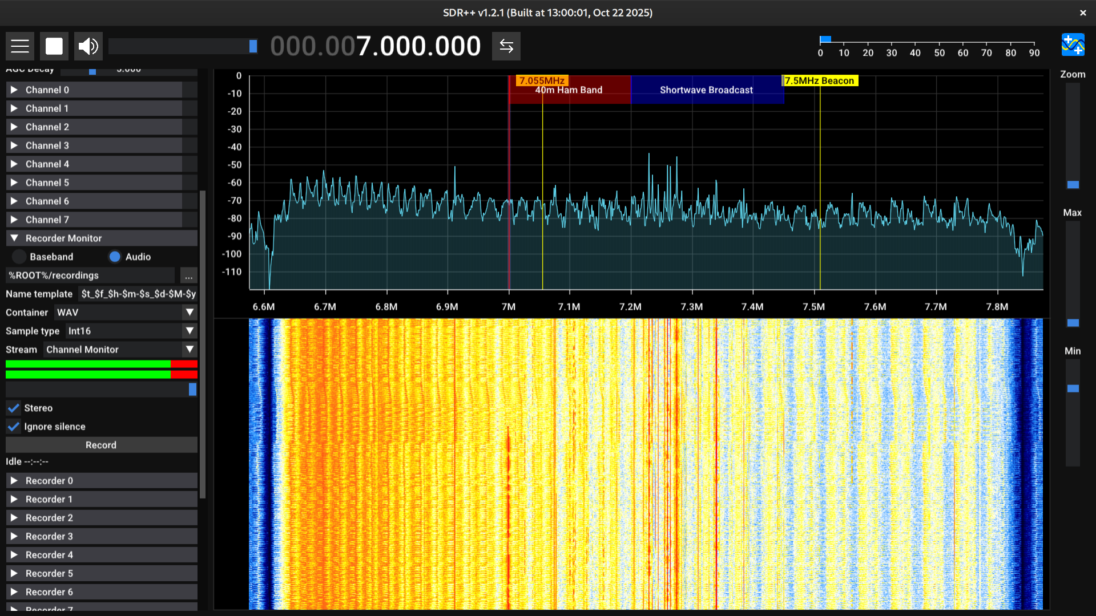Click the swap tuning mode arrows icon

click(506, 46)
